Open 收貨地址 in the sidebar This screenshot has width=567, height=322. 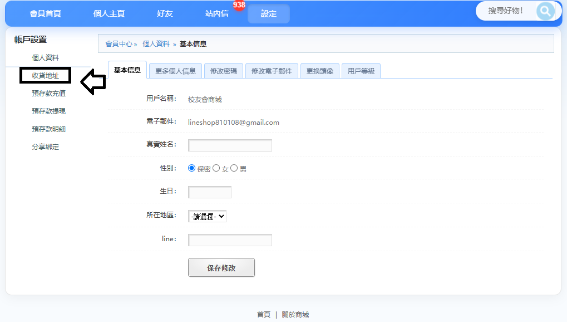(x=46, y=76)
